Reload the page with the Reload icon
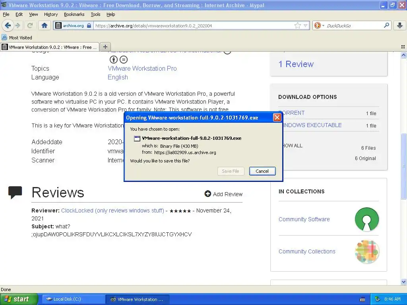This screenshot has width=407, height=305. 30,25
